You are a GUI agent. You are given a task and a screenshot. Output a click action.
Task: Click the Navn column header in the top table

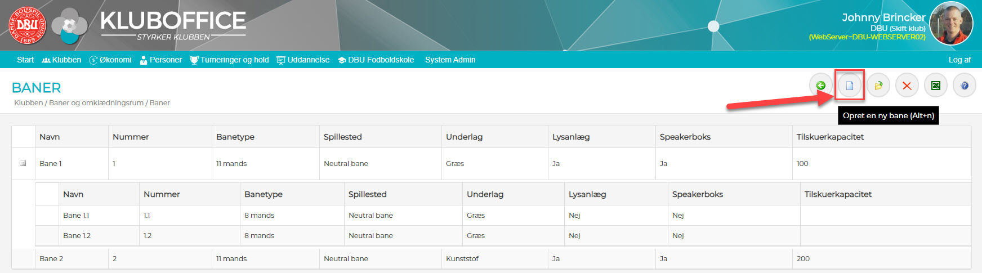coord(50,137)
